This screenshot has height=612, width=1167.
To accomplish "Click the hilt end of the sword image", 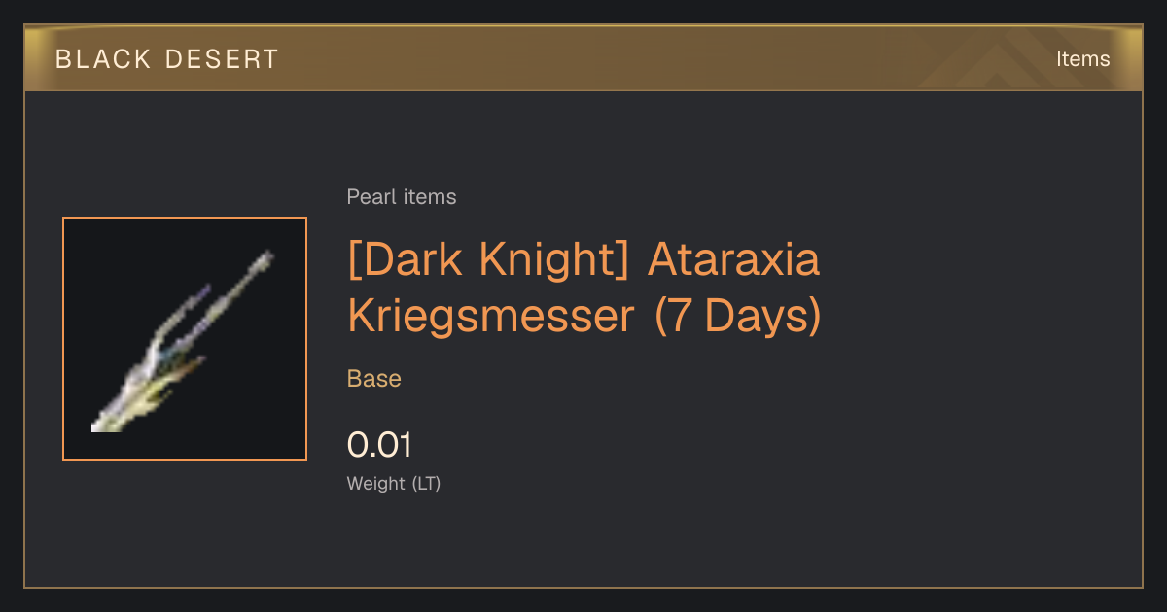I will pyautogui.click(x=102, y=423).
